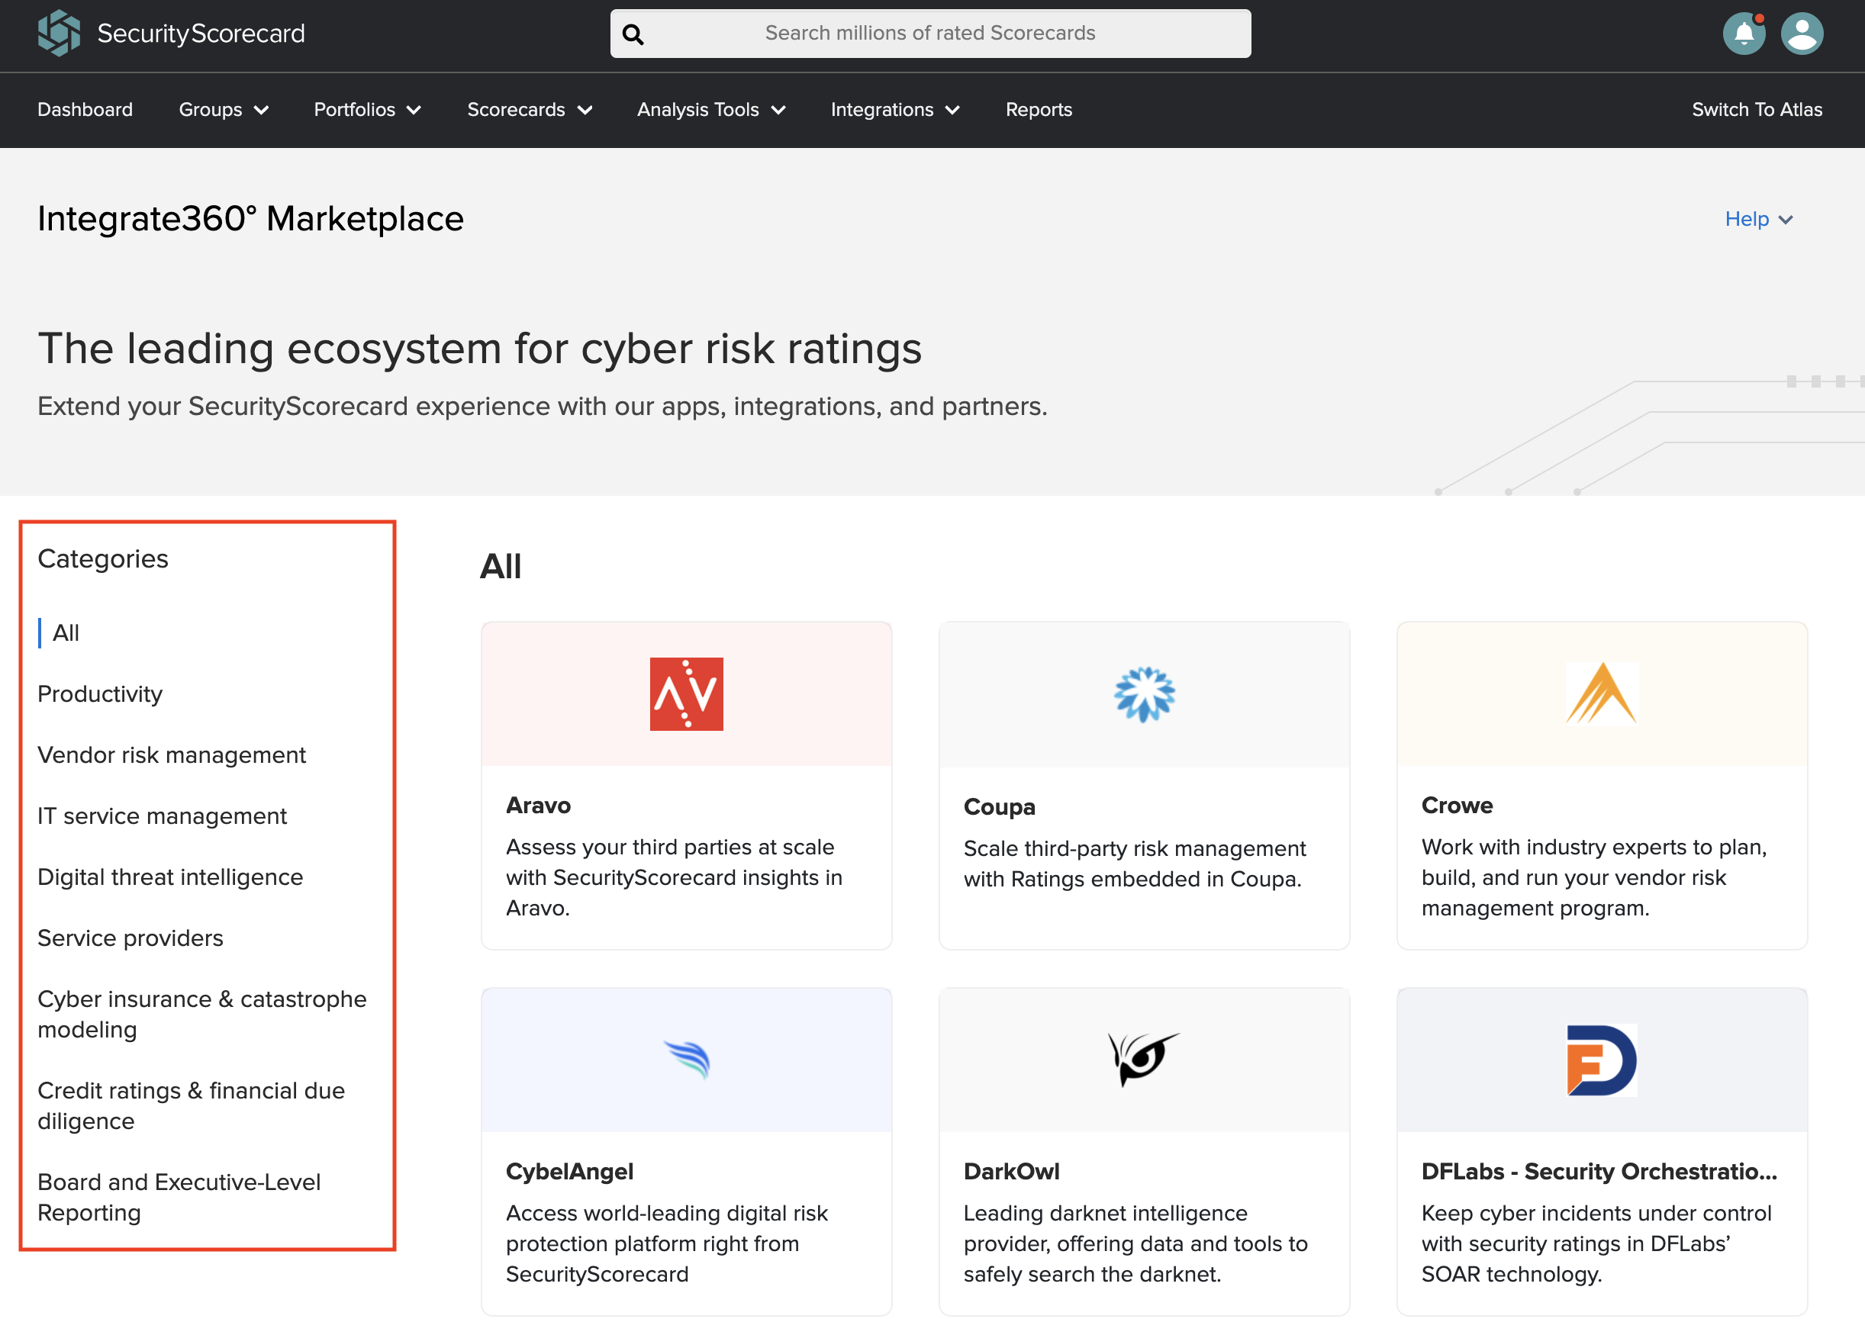1865x1335 pixels.
Task: Select Cyber insurance & catastrophe modeling
Action: point(202,1014)
